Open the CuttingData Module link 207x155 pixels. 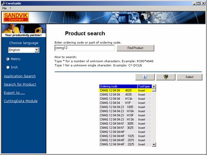pyautogui.click(x=21, y=101)
